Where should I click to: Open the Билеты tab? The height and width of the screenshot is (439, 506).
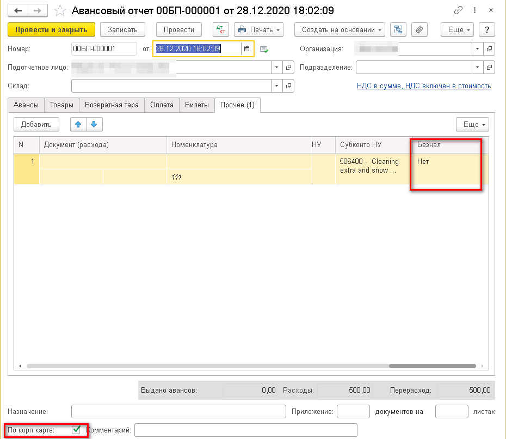tap(196, 105)
